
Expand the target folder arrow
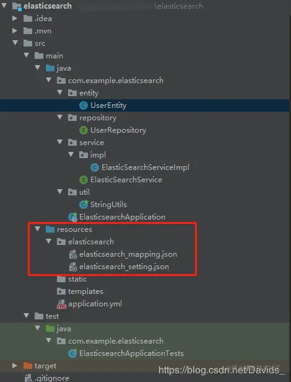(x=15, y=365)
